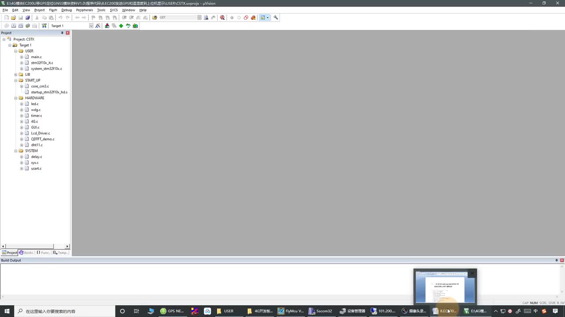The image size is (565, 317).
Task: Click the Comment Selection toolbar icon
Action: (x=139, y=18)
